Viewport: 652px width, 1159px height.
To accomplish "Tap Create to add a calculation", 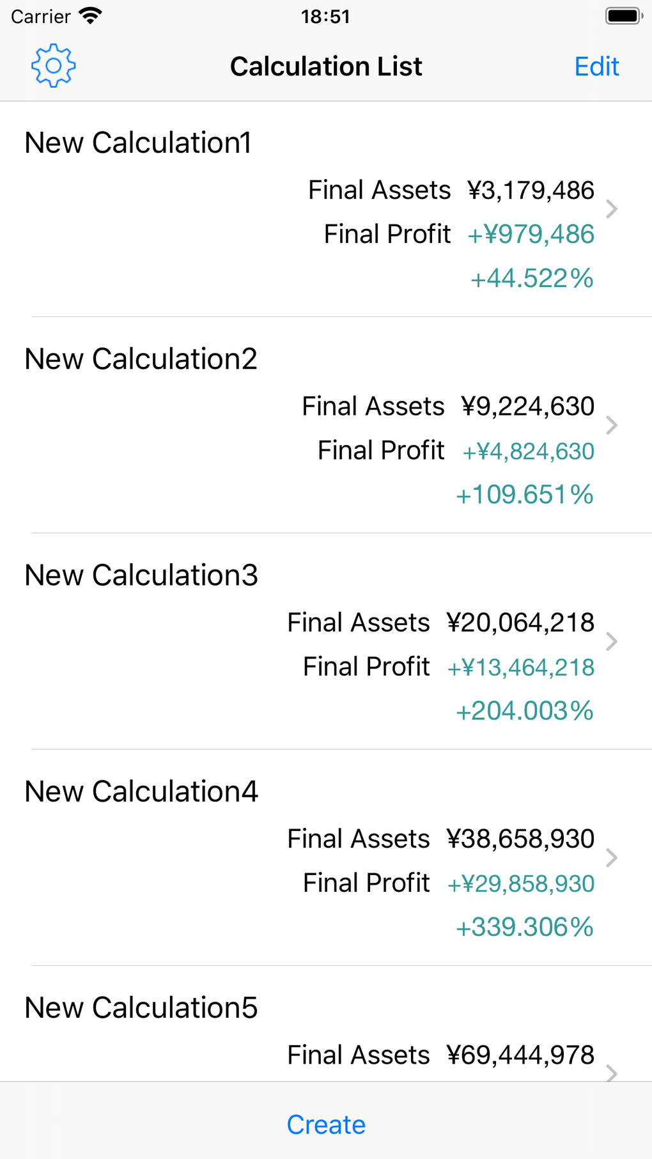I will [x=326, y=1124].
